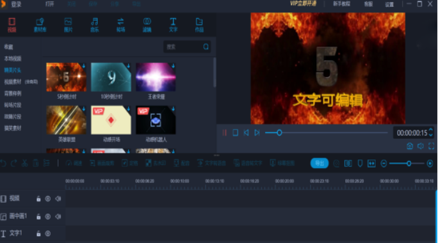
Task: Mute the 视频 track audio
Action: tap(58, 199)
